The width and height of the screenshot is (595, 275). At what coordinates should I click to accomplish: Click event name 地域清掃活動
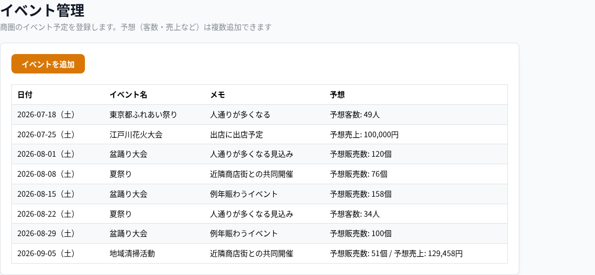(x=132, y=253)
